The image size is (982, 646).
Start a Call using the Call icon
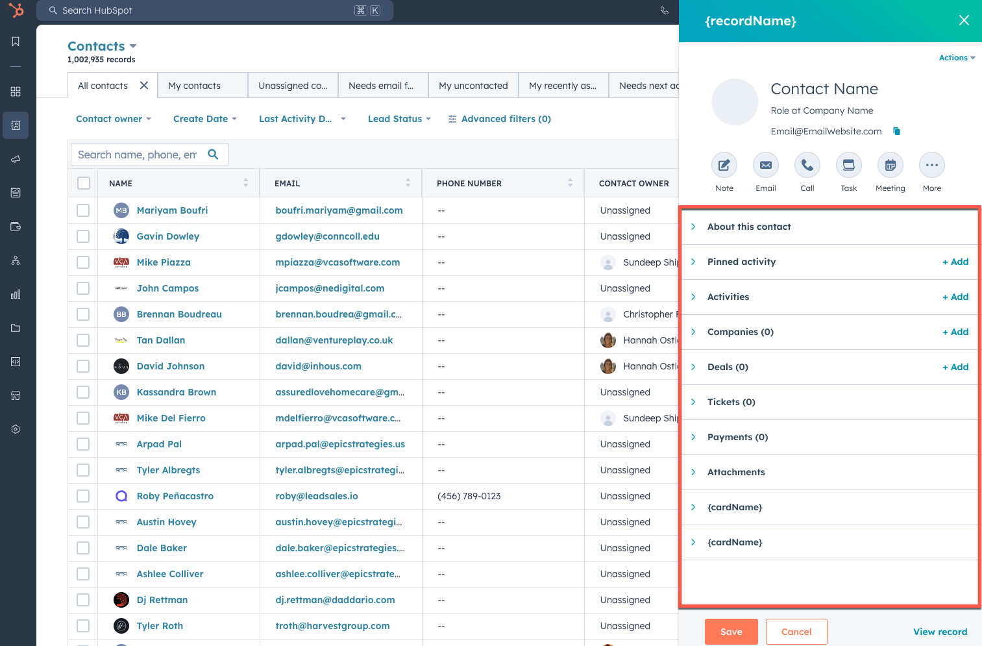pyautogui.click(x=807, y=165)
